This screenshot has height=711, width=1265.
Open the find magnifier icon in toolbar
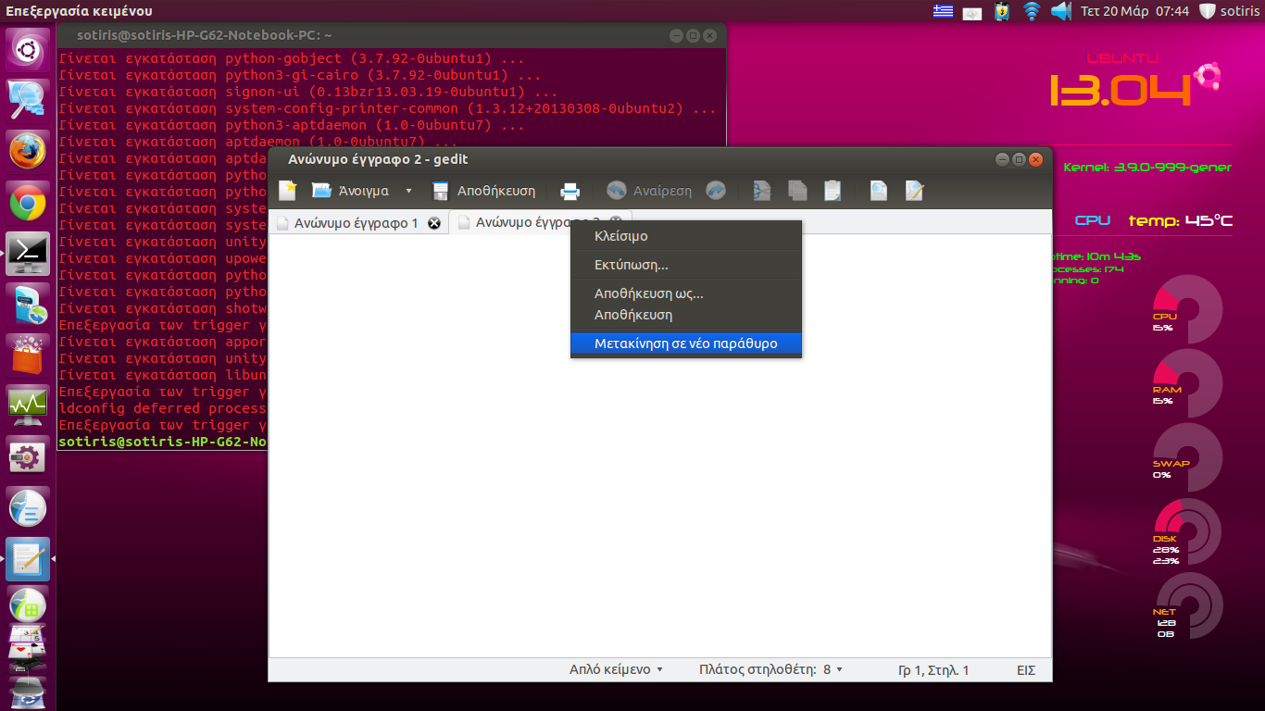[x=878, y=191]
